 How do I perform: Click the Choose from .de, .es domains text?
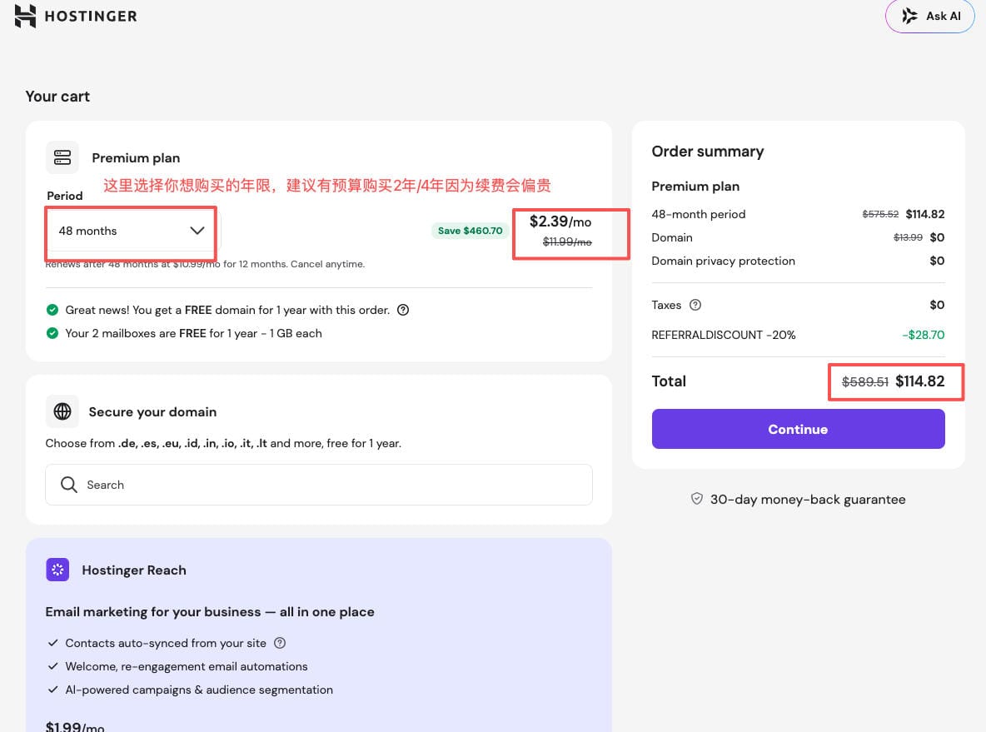click(223, 443)
